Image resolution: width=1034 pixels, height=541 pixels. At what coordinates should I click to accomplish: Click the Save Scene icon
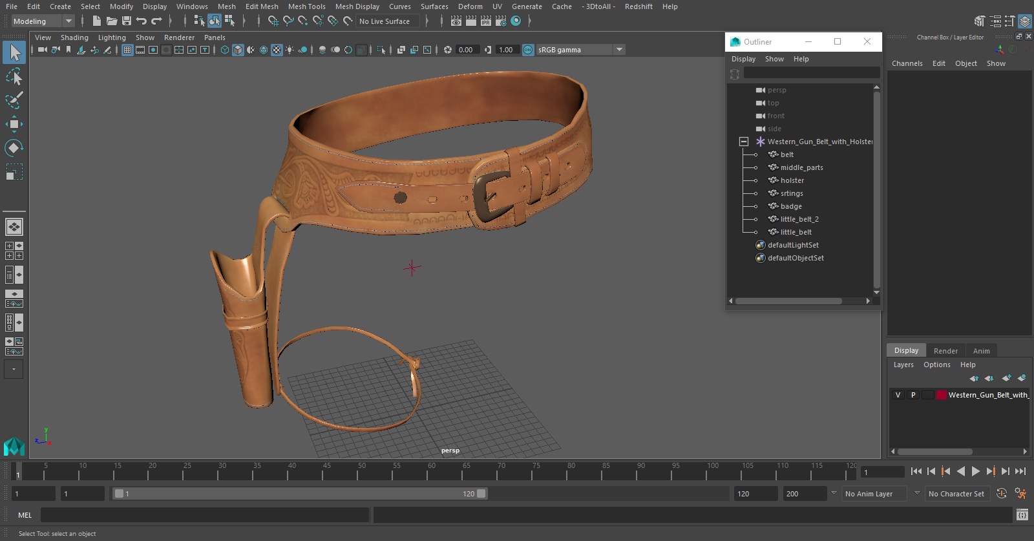point(127,21)
